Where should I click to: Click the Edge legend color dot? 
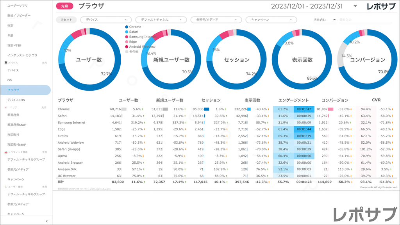[x=127, y=42]
